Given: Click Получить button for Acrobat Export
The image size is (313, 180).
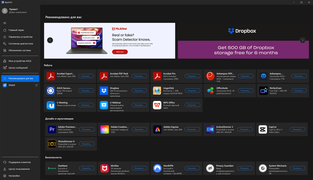Looking at the screenshot, I should point(86,76).
